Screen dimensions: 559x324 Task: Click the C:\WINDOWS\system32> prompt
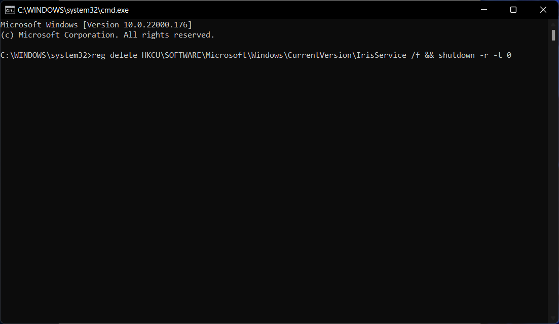click(46, 55)
